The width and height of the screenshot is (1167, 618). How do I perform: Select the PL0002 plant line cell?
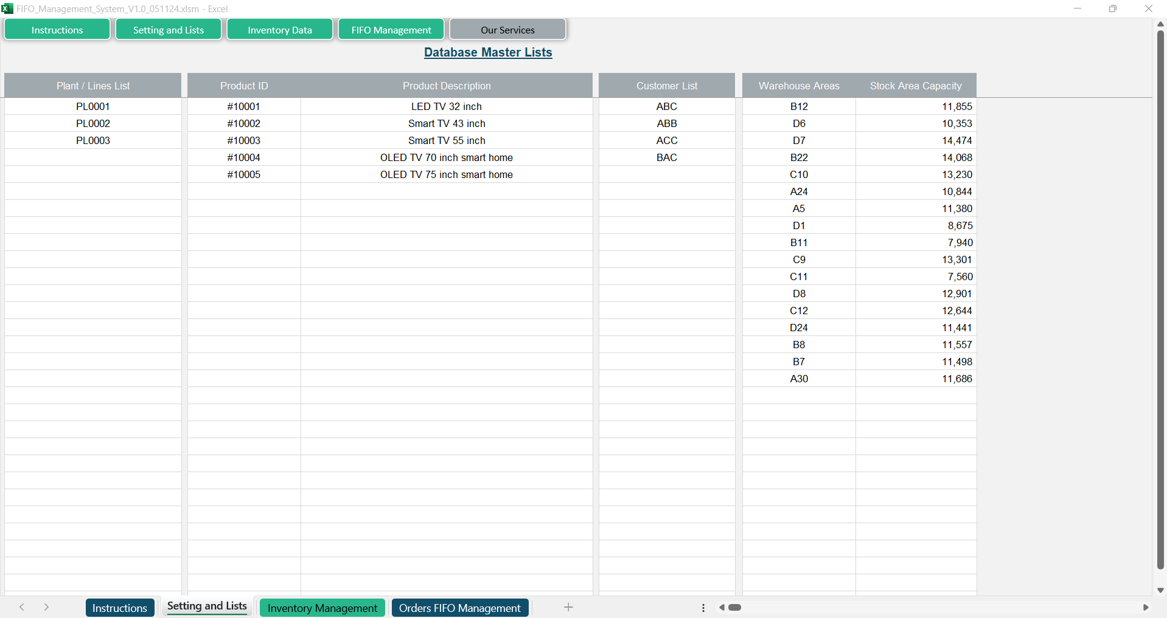tap(93, 123)
